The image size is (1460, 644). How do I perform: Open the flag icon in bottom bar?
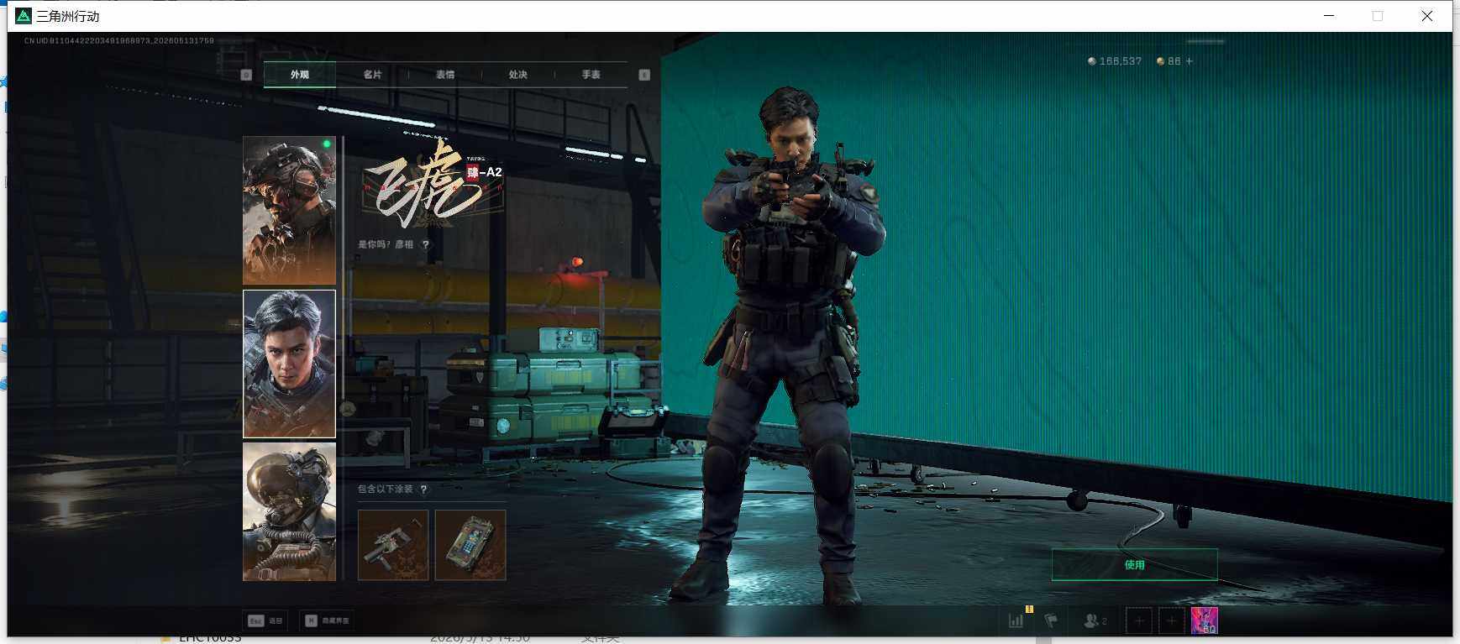(x=1051, y=620)
